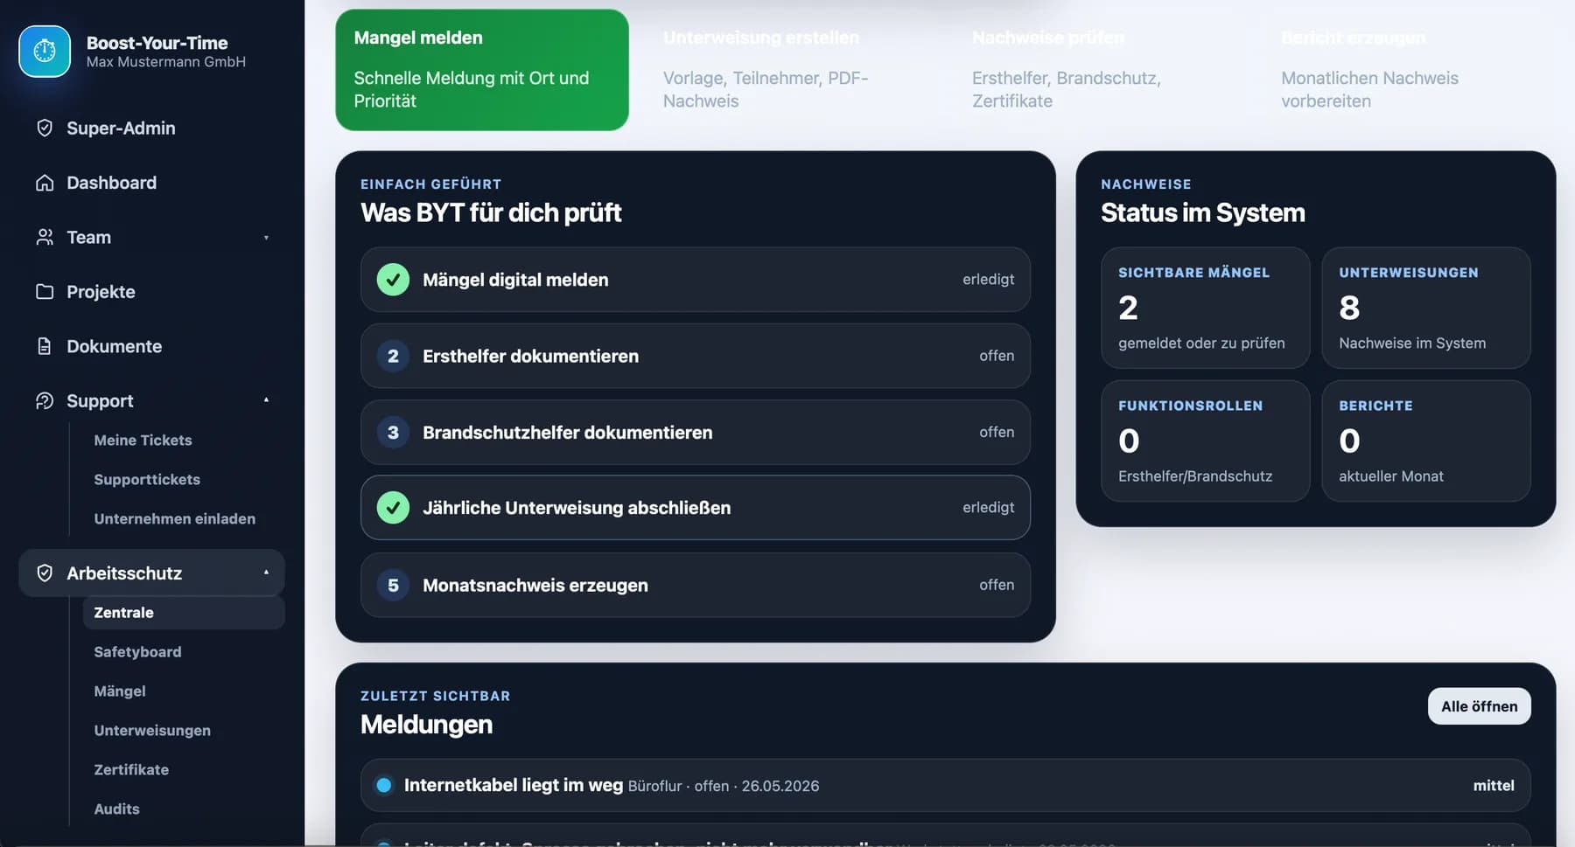Expand the Team submenu arrow
1575x847 pixels.
pyautogui.click(x=266, y=238)
